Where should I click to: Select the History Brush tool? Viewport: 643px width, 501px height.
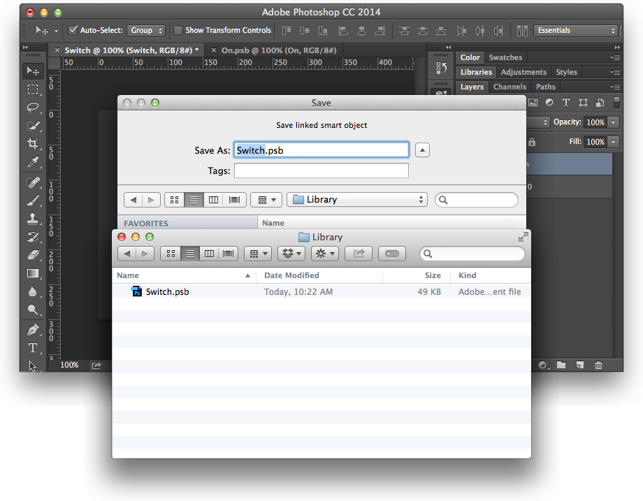(33, 237)
